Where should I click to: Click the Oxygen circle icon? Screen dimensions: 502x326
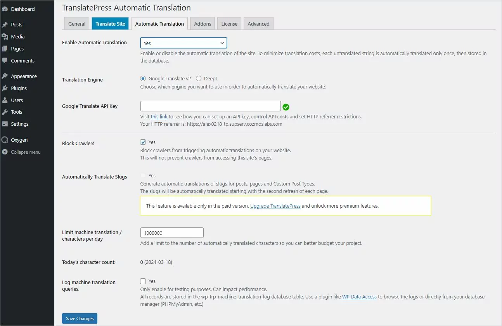[5, 140]
